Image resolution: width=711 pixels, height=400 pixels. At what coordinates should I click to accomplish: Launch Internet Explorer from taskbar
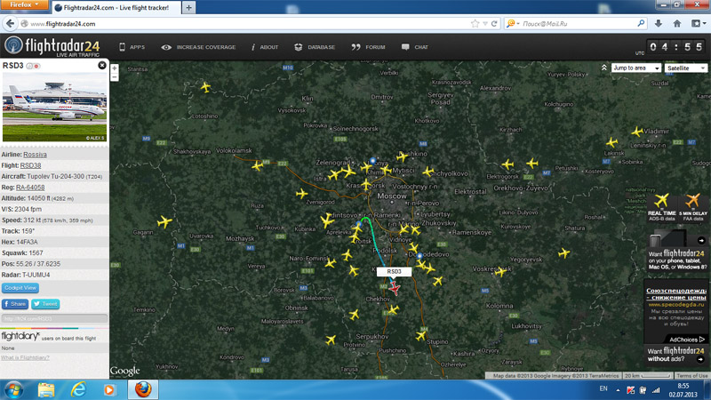(x=78, y=390)
